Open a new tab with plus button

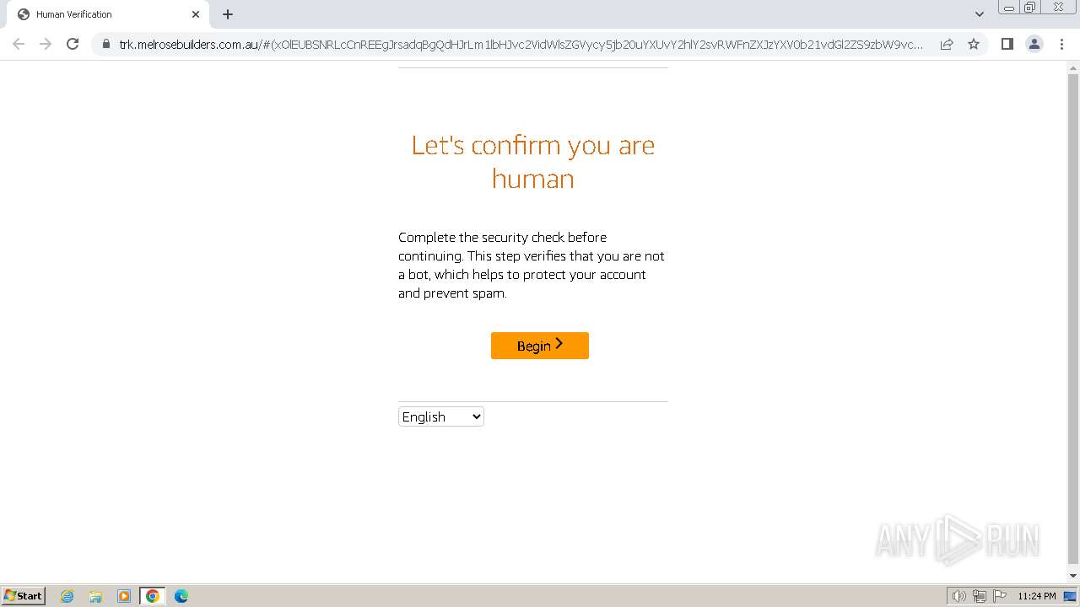pyautogui.click(x=228, y=14)
